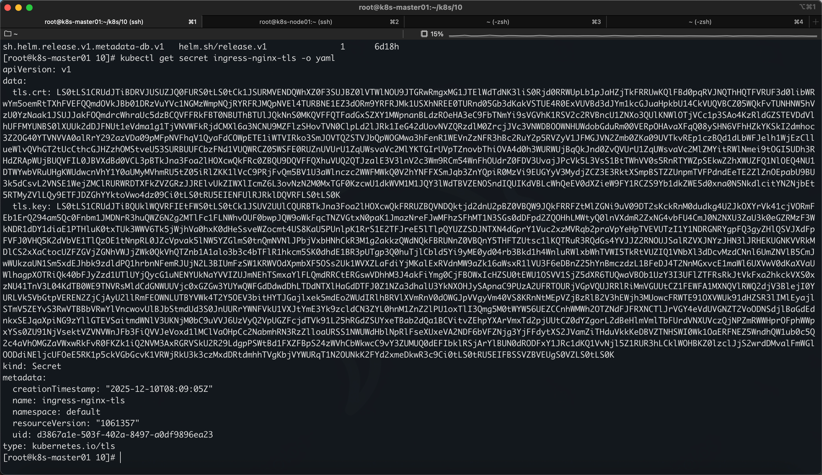
Task: Switch to the root@k8s-node01 ssh tab
Action: [295, 22]
